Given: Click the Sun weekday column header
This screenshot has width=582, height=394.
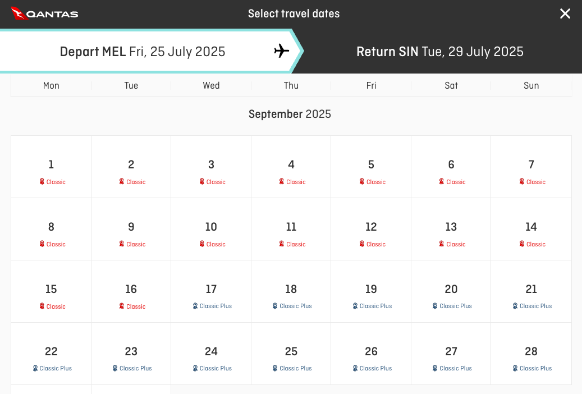Looking at the screenshot, I should coord(531,85).
